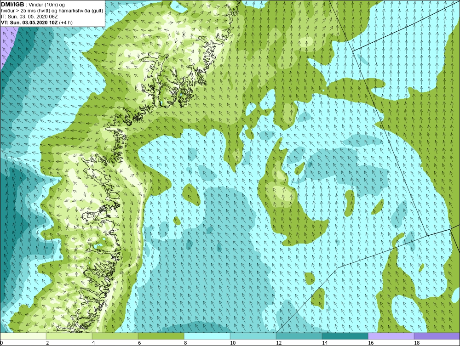Click the 10–12 m/s light teal legend swatch

pyautogui.click(x=253, y=336)
